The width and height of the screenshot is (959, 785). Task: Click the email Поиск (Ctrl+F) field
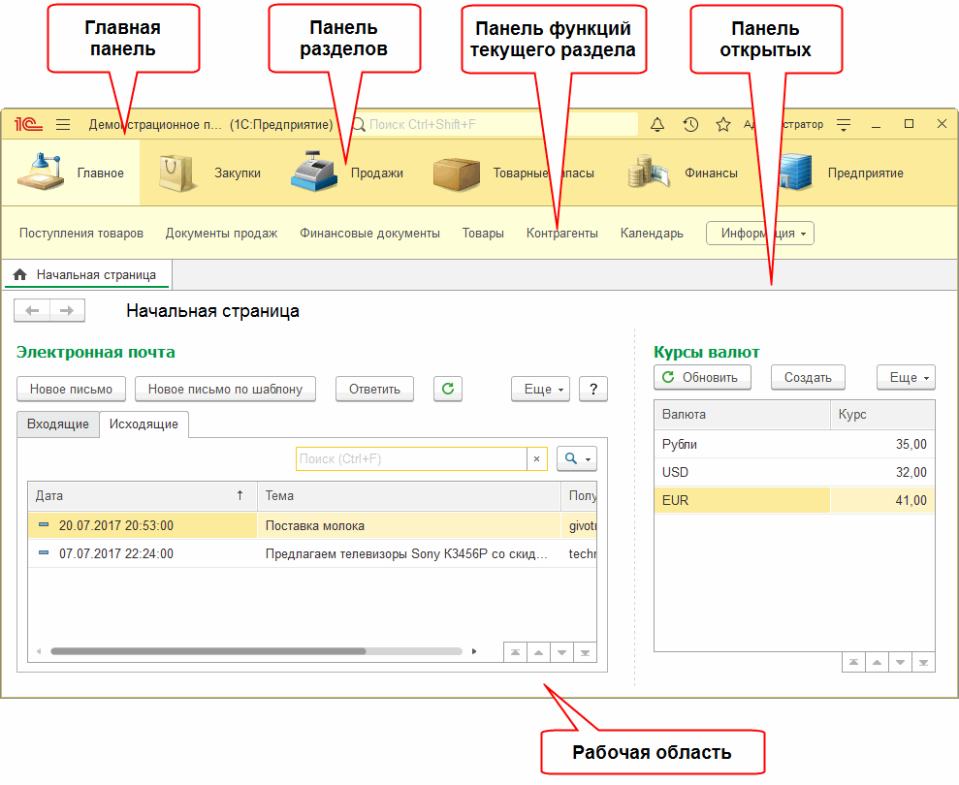[411, 459]
